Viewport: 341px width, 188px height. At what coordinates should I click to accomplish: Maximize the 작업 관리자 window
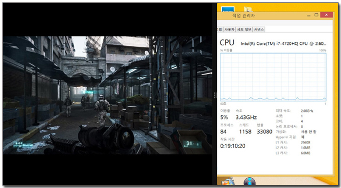click(317, 15)
